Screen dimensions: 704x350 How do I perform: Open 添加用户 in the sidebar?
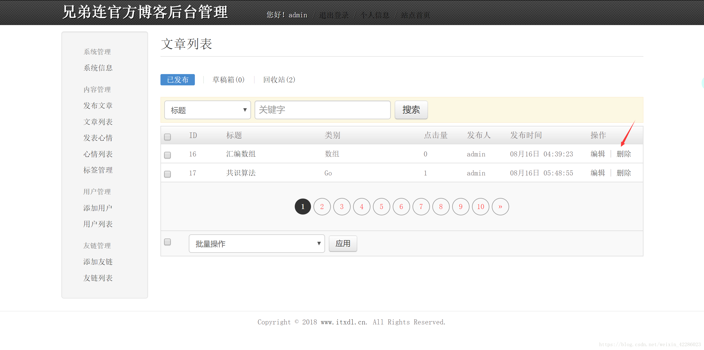[98, 208]
